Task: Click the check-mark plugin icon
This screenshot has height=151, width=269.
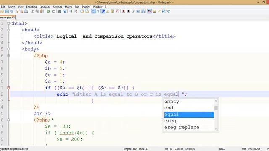Action: 168,11
